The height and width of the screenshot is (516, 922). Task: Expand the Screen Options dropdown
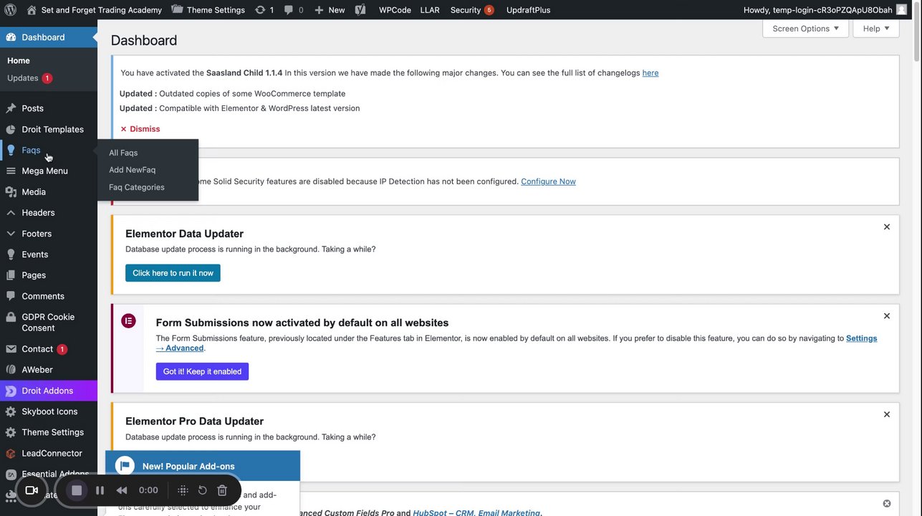tap(806, 29)
